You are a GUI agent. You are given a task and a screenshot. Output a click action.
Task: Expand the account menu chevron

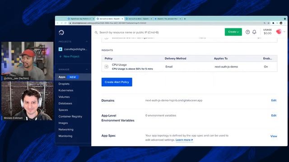(284, 31)
